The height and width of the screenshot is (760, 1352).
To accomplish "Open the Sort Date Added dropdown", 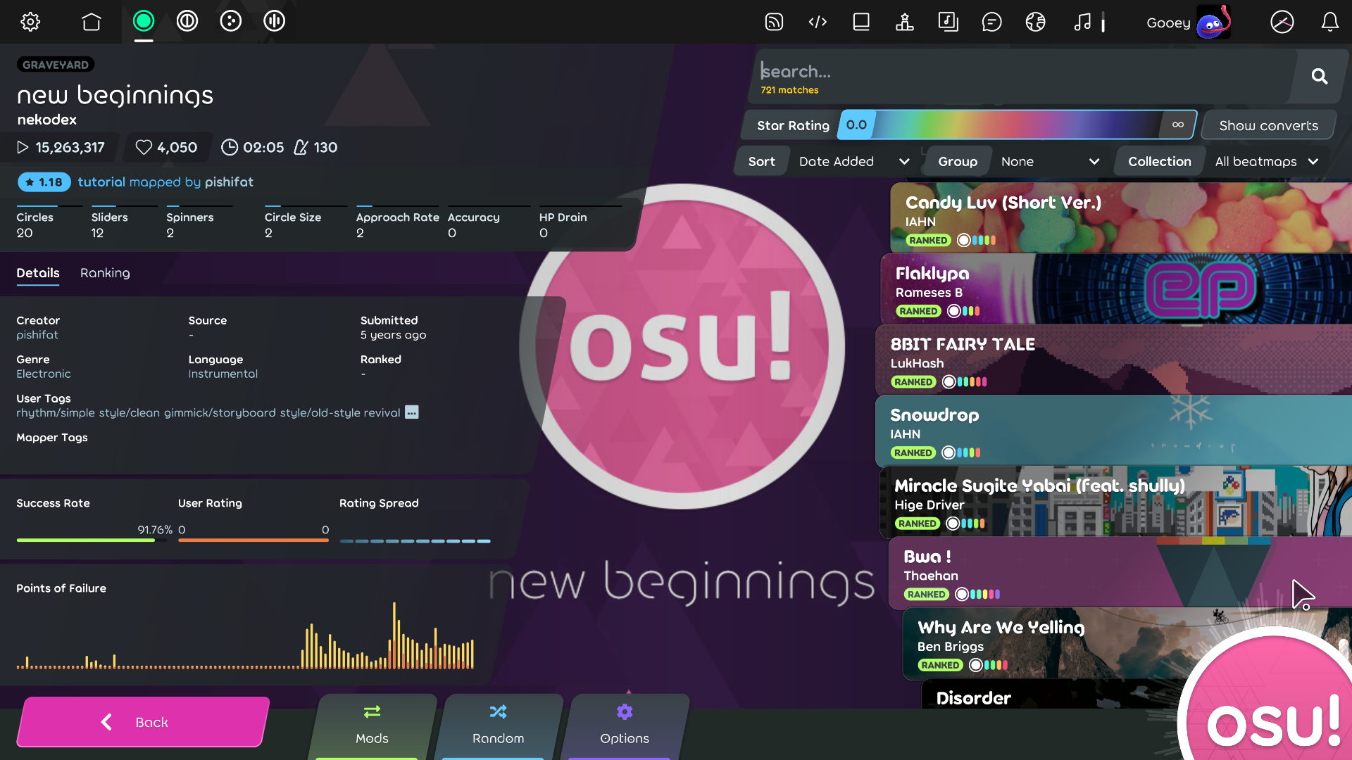I will (x=853, y=161).
